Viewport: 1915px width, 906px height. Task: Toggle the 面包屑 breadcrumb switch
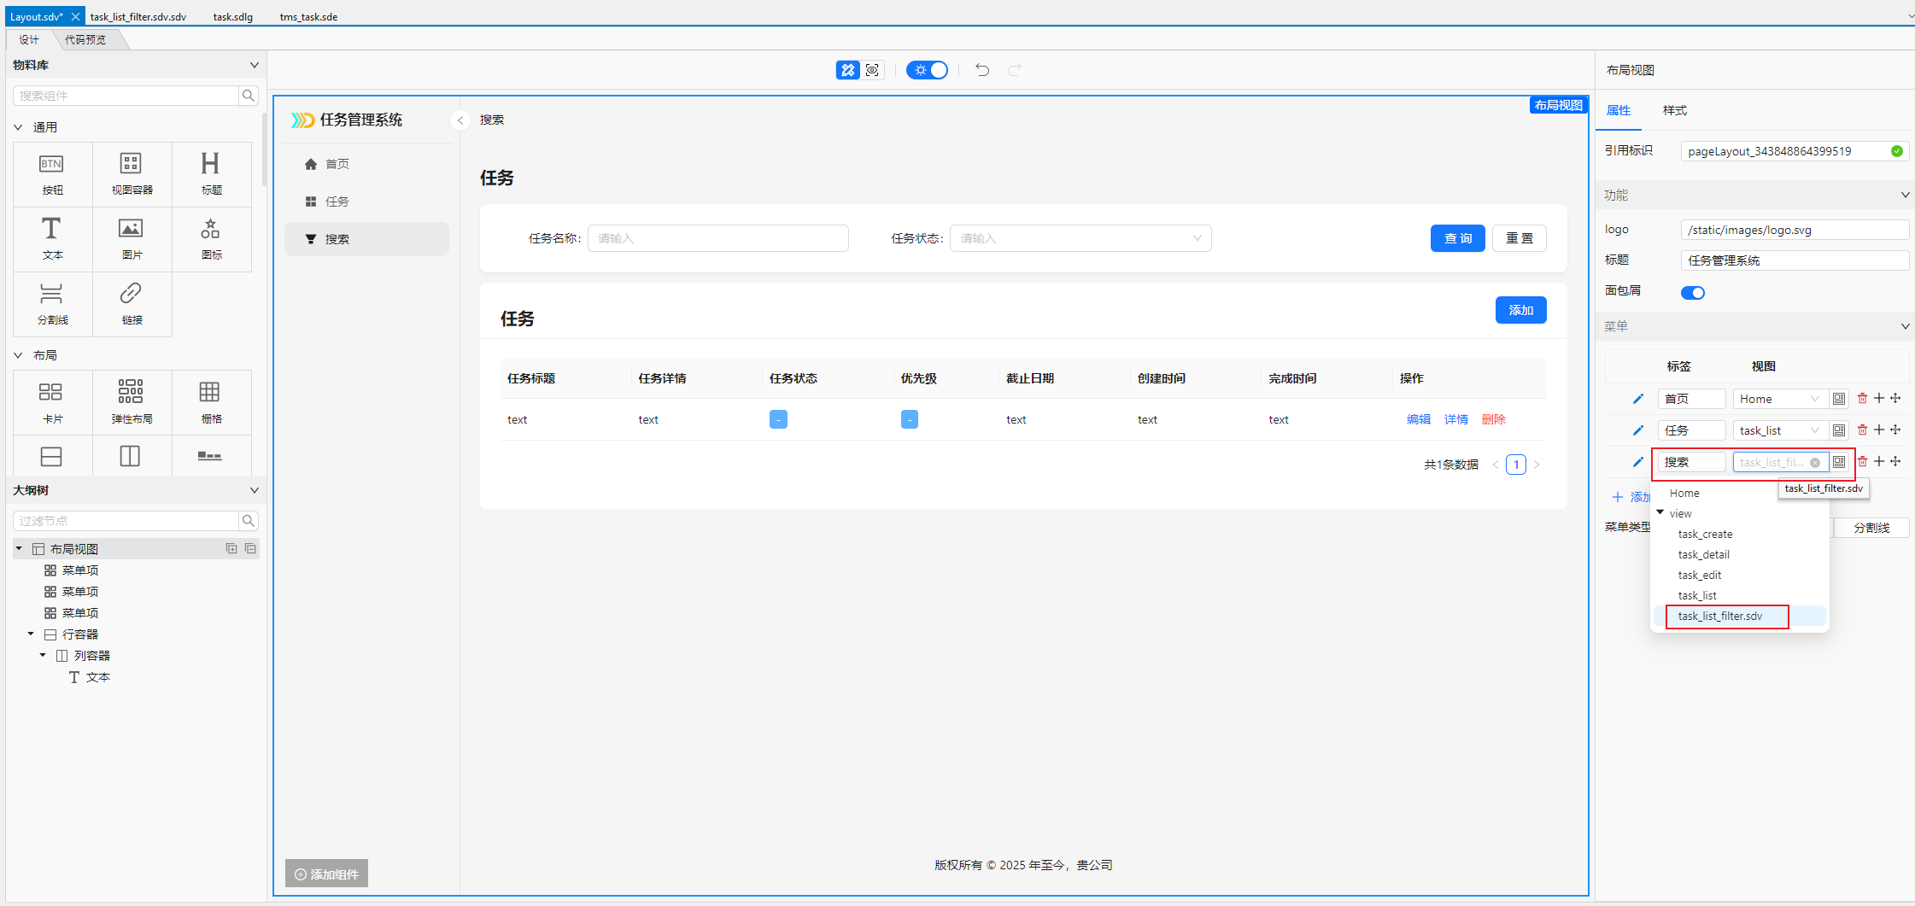point(1693,293)
